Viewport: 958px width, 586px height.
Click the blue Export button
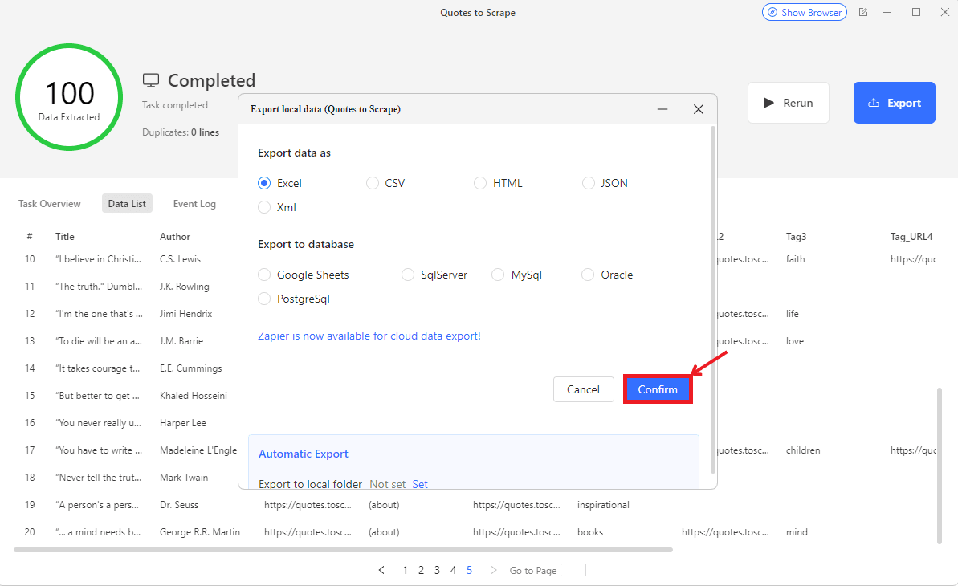pyautogui.click(x=894, y=103)
